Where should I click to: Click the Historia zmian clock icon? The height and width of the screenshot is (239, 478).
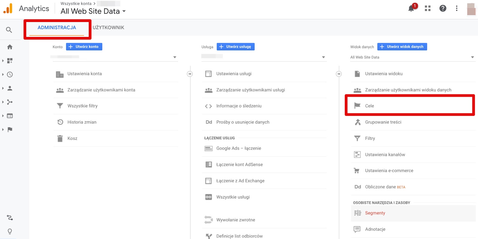[60, 122]
